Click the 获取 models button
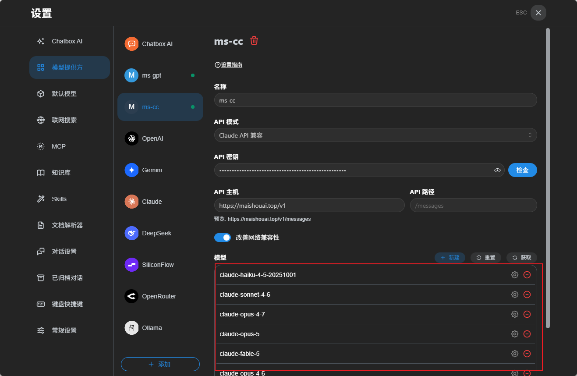This screenshot has height=376, width=577. (x=522, y=258)
